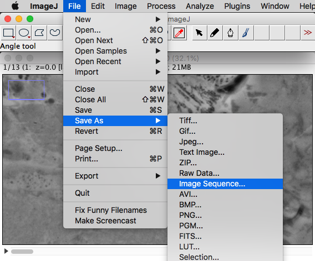Choose Page Setup... from File menu

pyautogui.click(x=115, y=148)
